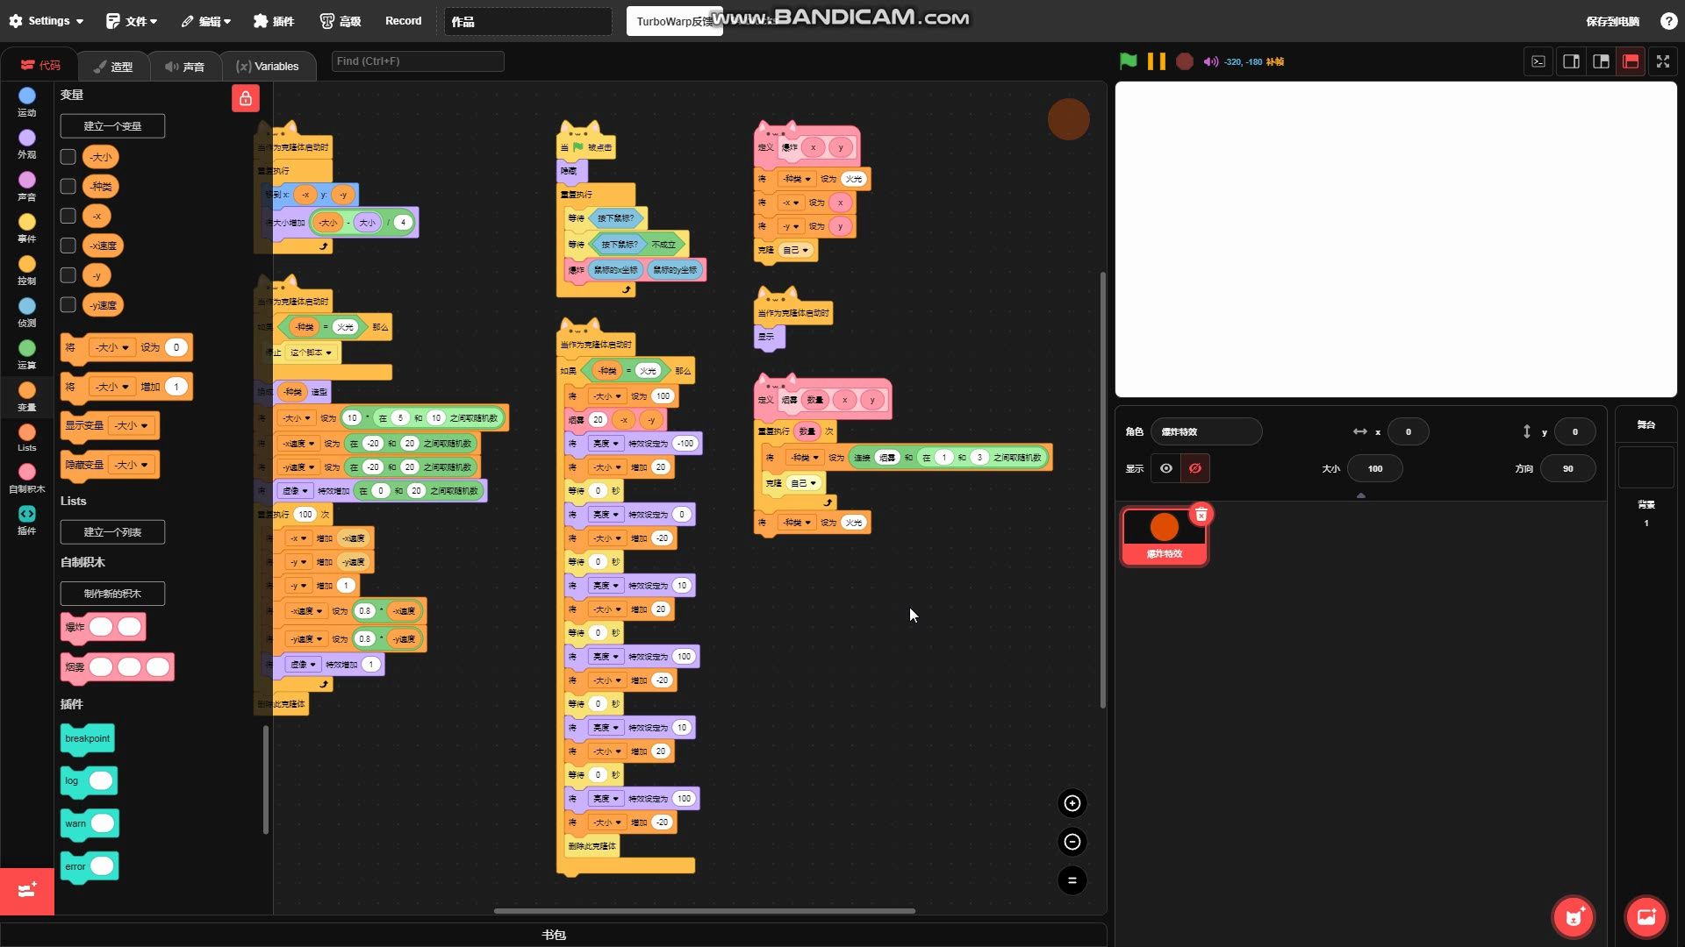
Task: Expand the 文件 file menu
Action: point(132,21)
